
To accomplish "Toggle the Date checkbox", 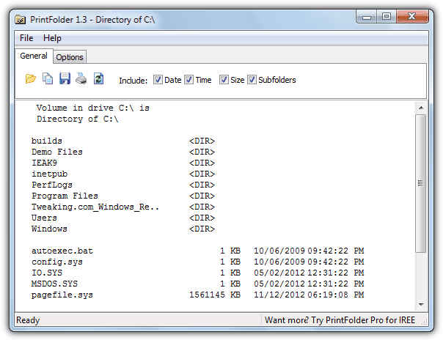I will (158, 80).
